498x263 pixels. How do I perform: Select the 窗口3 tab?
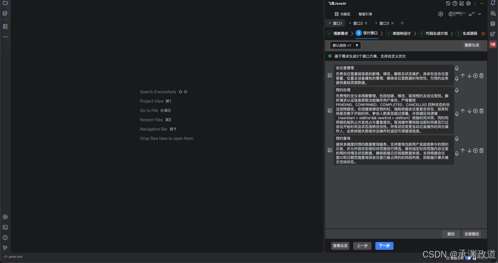pyautogui.click(x=384, y=23)
